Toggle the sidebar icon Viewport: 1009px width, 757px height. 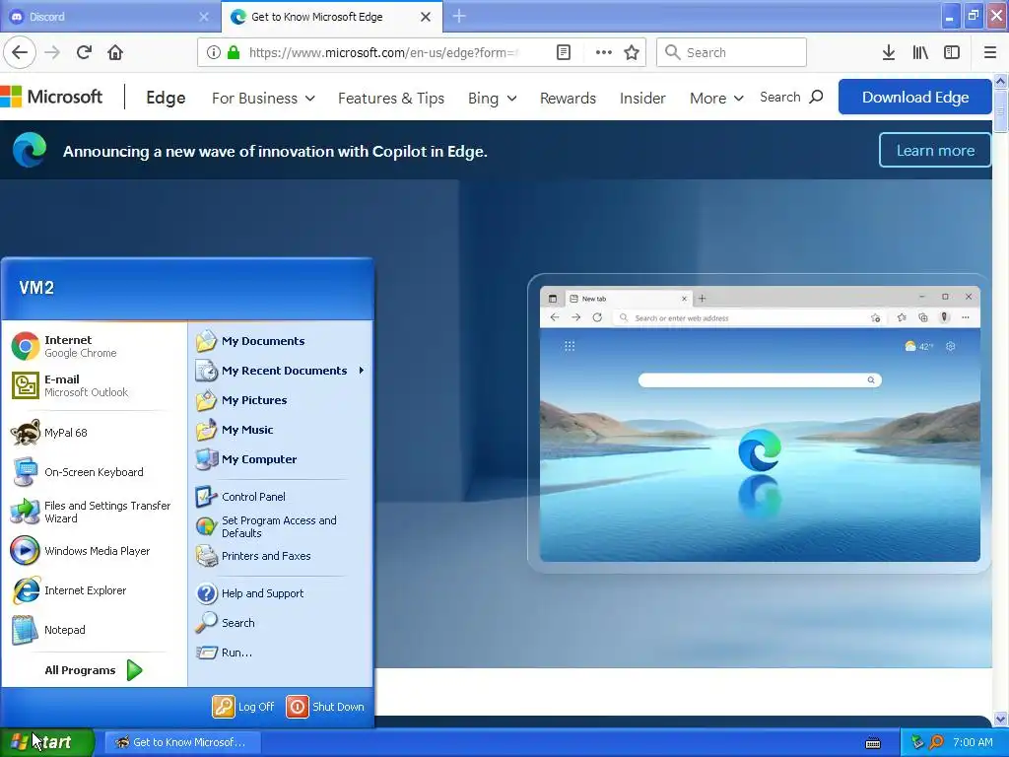pos(952,52)
